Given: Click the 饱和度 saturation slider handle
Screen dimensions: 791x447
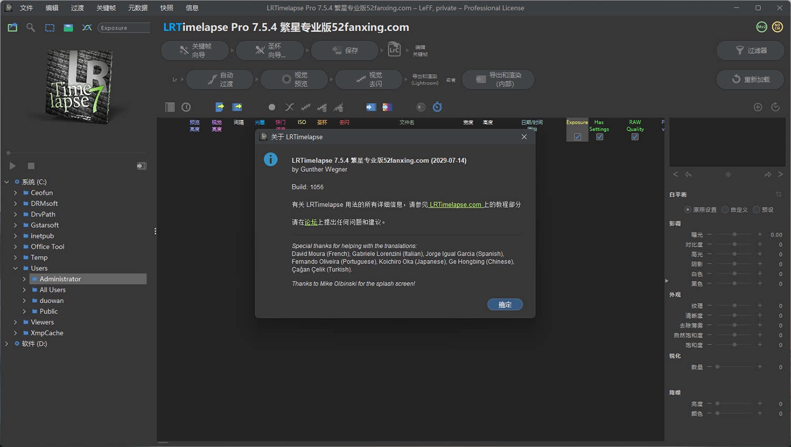Looking at the screenshot, I should (734, 345).
